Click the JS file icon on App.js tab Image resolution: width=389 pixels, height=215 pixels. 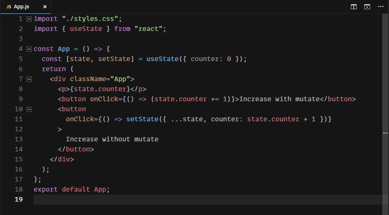9,7
